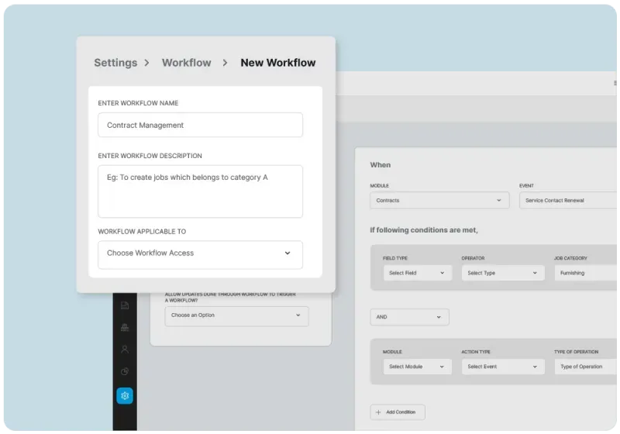620x434 pixels.
Task: Click the workflow name input field
Action: pyautogui.click(x=200, y=126)
